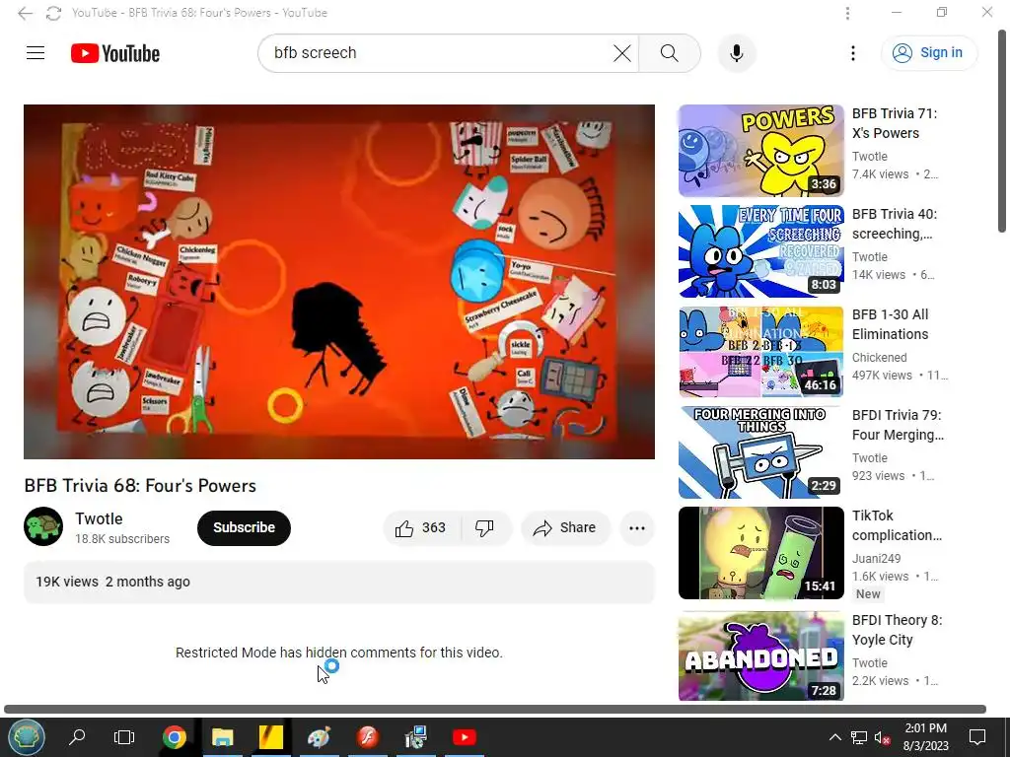Open title 'BFDI Theory 8: Yoyle City'
Screen dimensions: 1010x757
[x=897, y=630]
